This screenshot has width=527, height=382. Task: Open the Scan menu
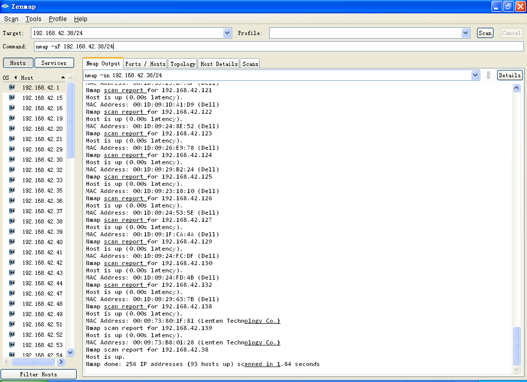point(11,19)
